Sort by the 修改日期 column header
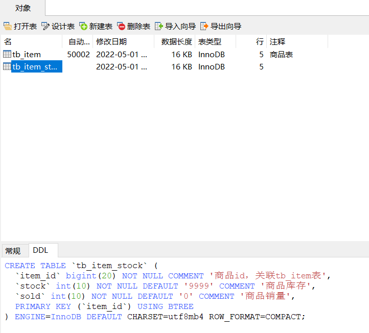The height and width of the screenshot is (333, 369). point(123,42)
